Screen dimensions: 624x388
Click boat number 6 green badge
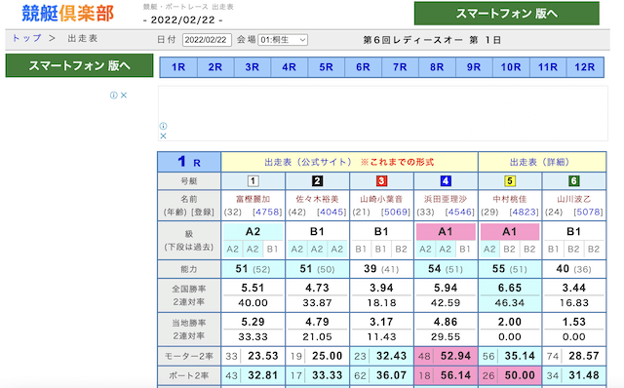[x=574, y=181]
